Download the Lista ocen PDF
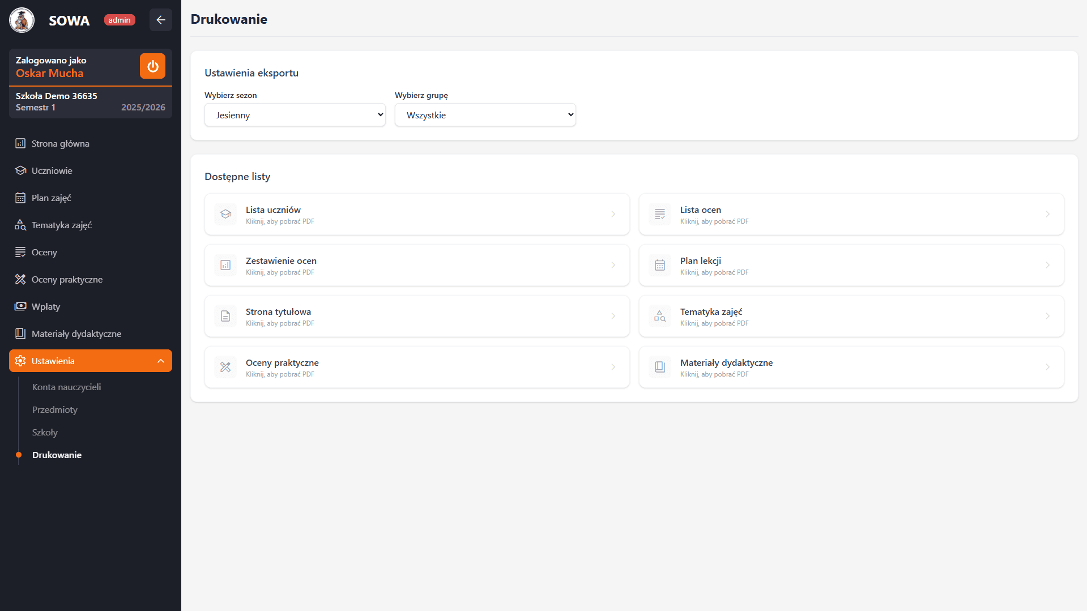 [x=851, y=214]
